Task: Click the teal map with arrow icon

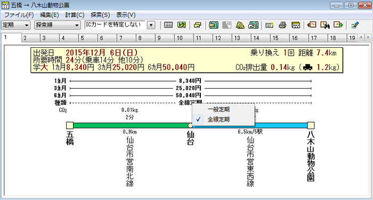Action: click(253, 25)
